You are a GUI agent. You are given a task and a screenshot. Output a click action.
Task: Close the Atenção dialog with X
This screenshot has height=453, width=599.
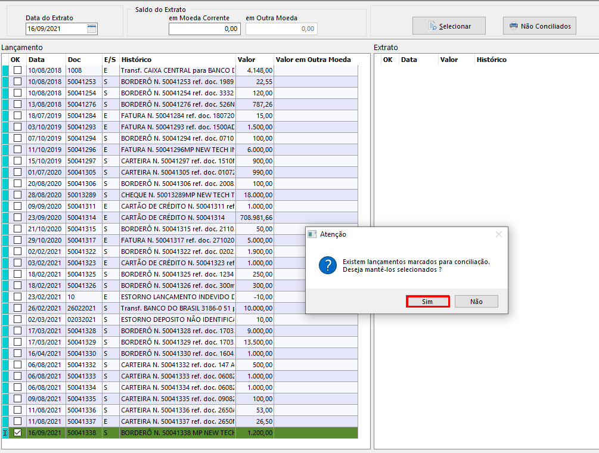(x=498, y=234)
